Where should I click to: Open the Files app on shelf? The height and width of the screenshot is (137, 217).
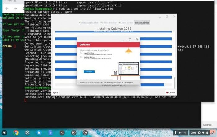coord(39,132)
